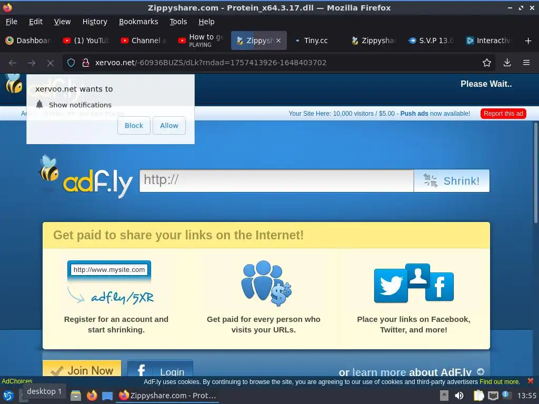View site security padlock info

click(x=86, y=63)
